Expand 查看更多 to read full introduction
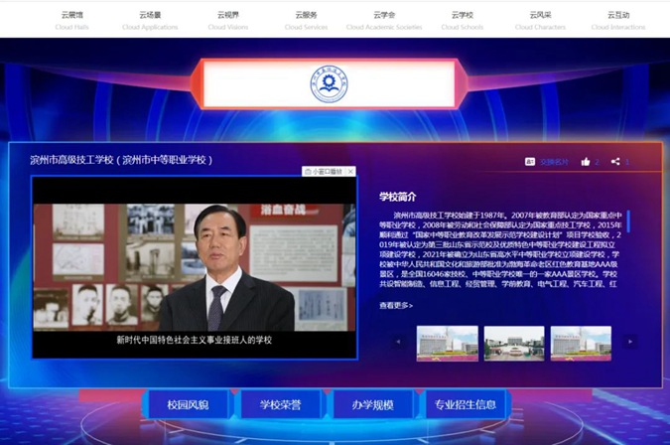 pos(395,306)
